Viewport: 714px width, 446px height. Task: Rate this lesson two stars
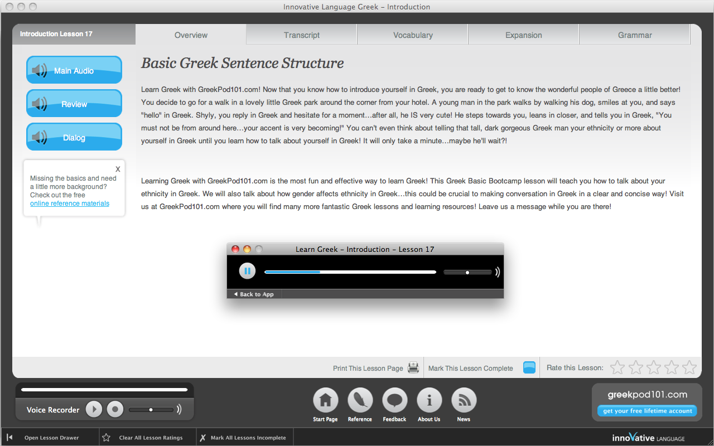click(x=635, y=367)
